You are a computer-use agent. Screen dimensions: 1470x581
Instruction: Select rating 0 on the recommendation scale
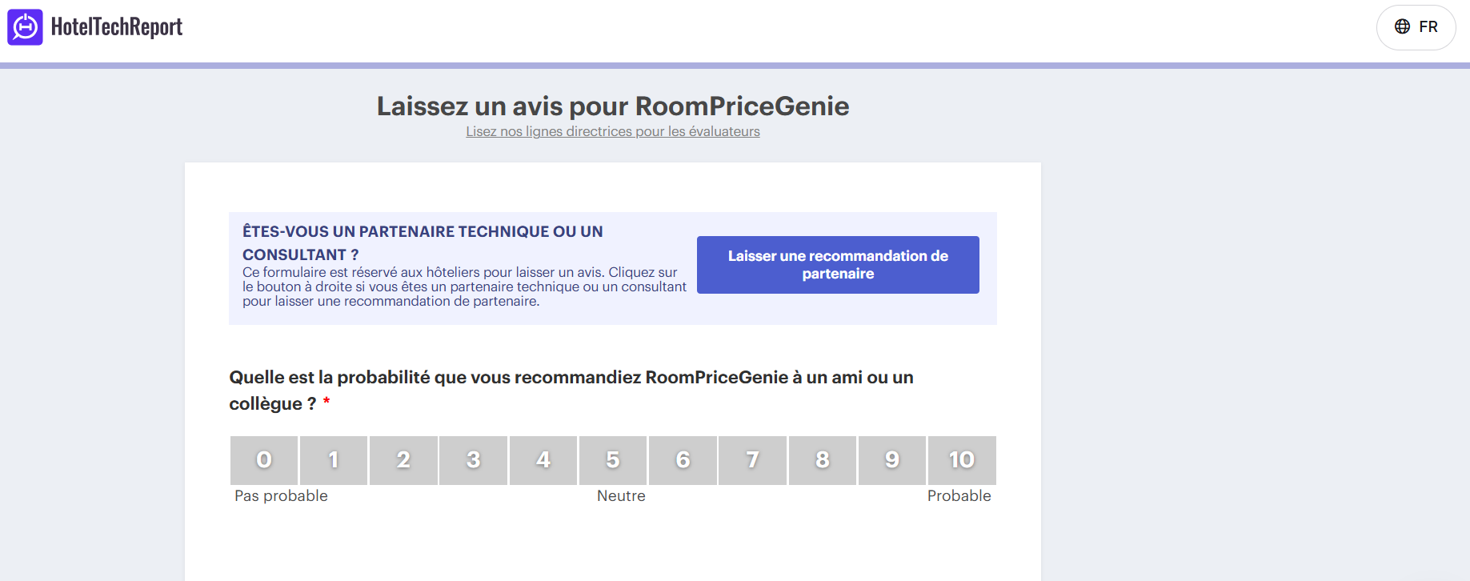264,460
